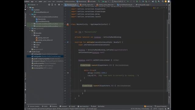Open the Layout Inspector

click(x=161, y=106)
